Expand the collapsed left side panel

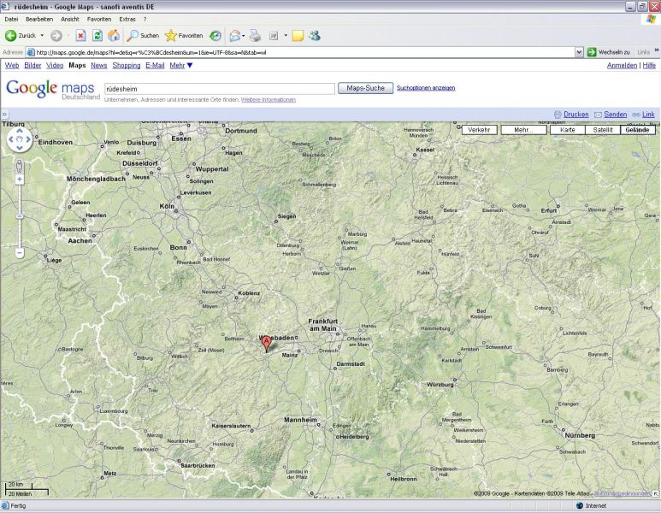[x=4, y=115]
